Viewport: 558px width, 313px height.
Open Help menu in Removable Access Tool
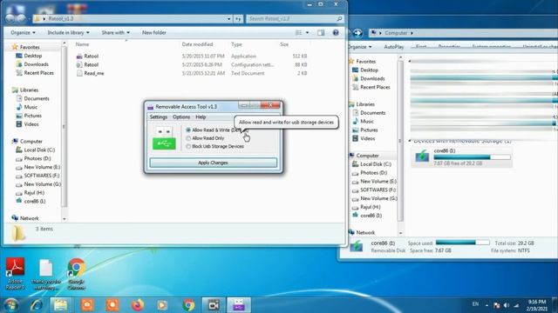coord(201,117)
